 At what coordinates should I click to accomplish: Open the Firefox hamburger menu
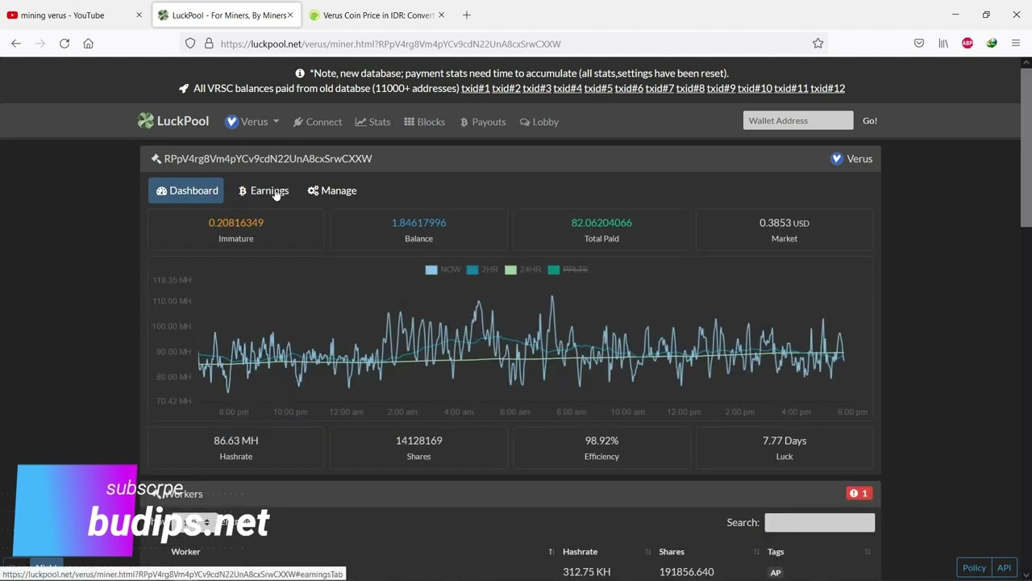tap(1016, 44)
